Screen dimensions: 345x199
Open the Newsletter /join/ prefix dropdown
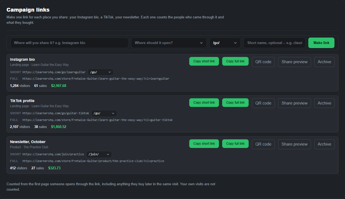tap(99, 154)
